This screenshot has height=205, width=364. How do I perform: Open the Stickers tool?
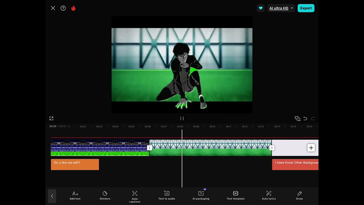[105, 196]
